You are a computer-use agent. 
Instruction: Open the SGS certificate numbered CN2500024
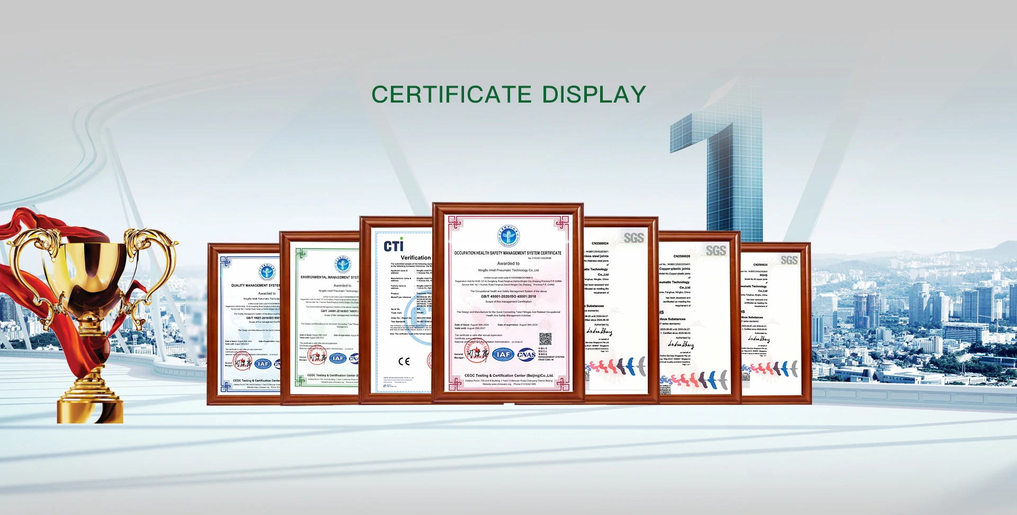[x=620, y=310]
